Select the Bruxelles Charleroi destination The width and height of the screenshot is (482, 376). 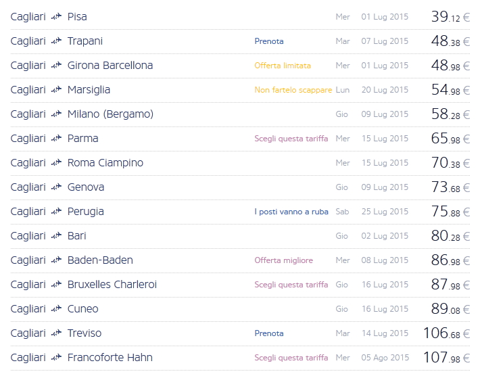click(x=112, y=285)
